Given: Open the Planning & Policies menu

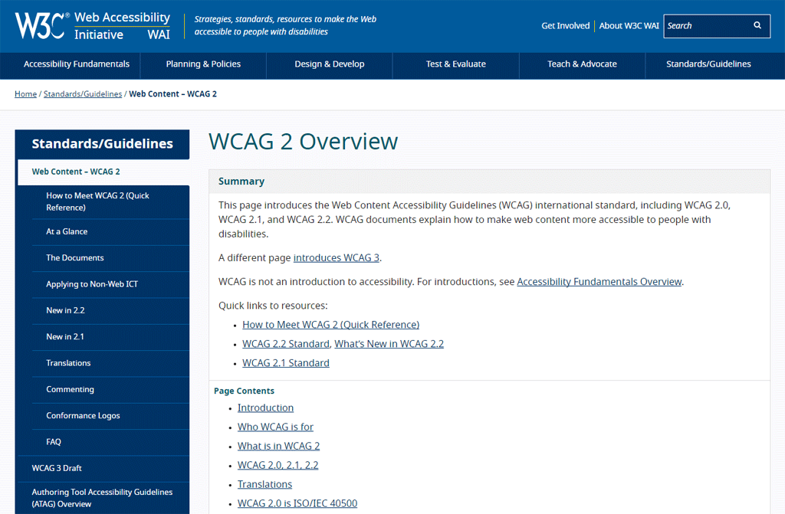Looking at the screenshot, I should coord(203,64).
